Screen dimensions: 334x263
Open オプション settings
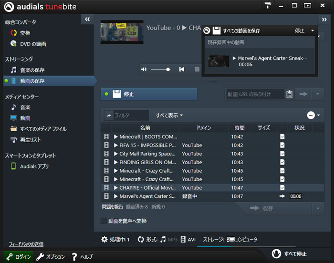(51, 257)
